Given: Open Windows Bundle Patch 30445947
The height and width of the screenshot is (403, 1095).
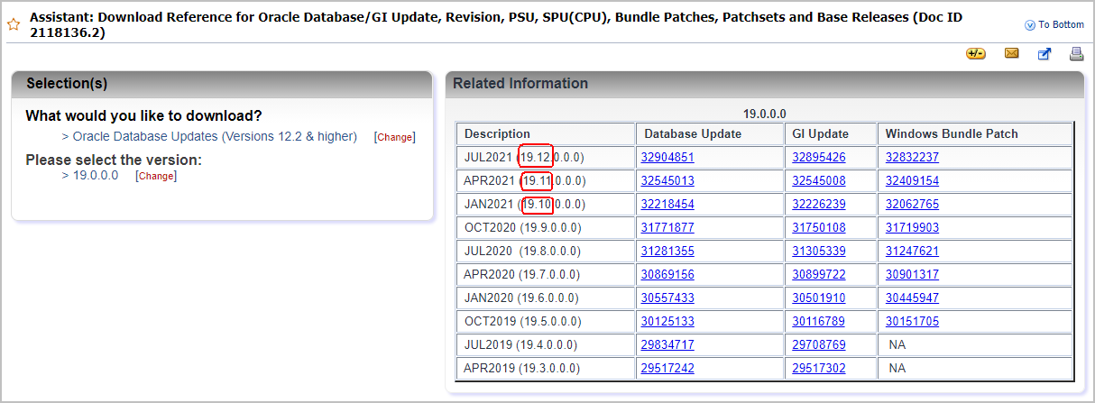Looking at the screenshot, I should pyautogui.click(x=912, y=298).
